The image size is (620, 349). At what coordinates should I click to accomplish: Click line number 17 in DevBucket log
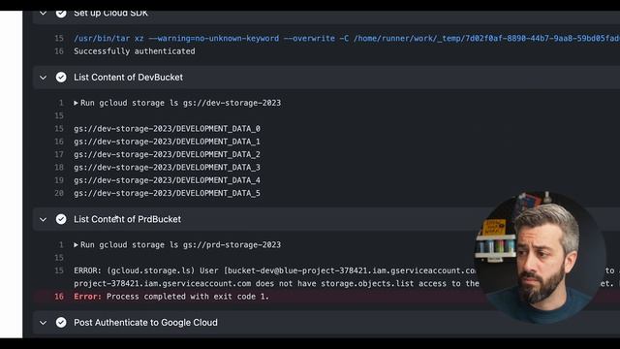(59, 154)
